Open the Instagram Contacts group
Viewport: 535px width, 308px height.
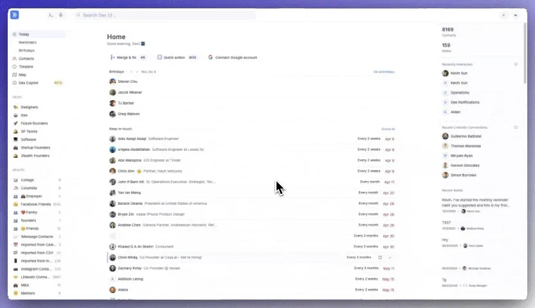(x=37, y=269)
